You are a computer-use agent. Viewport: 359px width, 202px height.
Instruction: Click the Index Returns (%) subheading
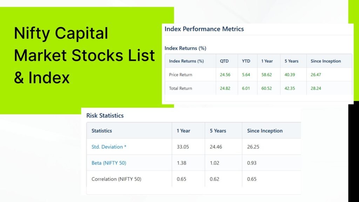coord(185,48)
